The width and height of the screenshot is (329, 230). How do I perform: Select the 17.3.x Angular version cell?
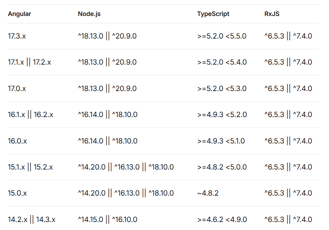tap(17, 36)
